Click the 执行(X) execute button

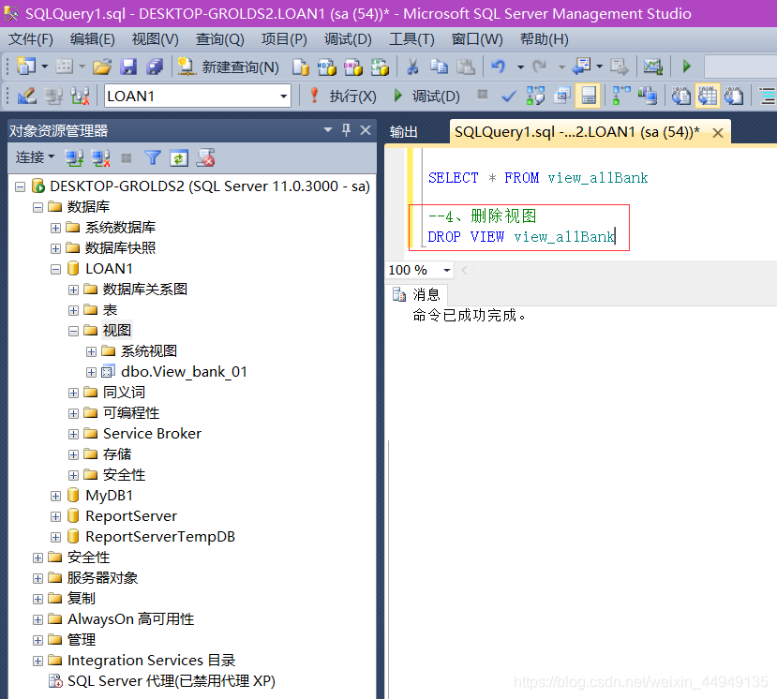342,97
